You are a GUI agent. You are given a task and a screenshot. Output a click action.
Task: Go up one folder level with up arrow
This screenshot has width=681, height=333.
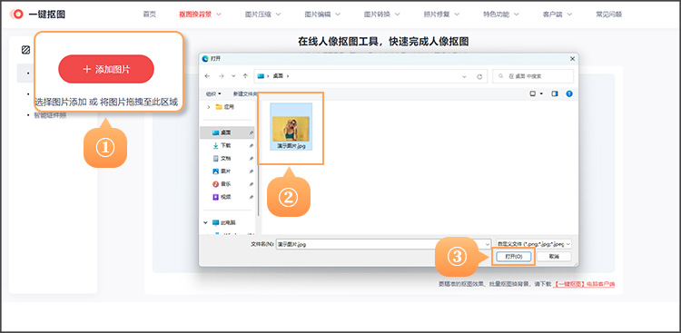(x=245, y=76)
